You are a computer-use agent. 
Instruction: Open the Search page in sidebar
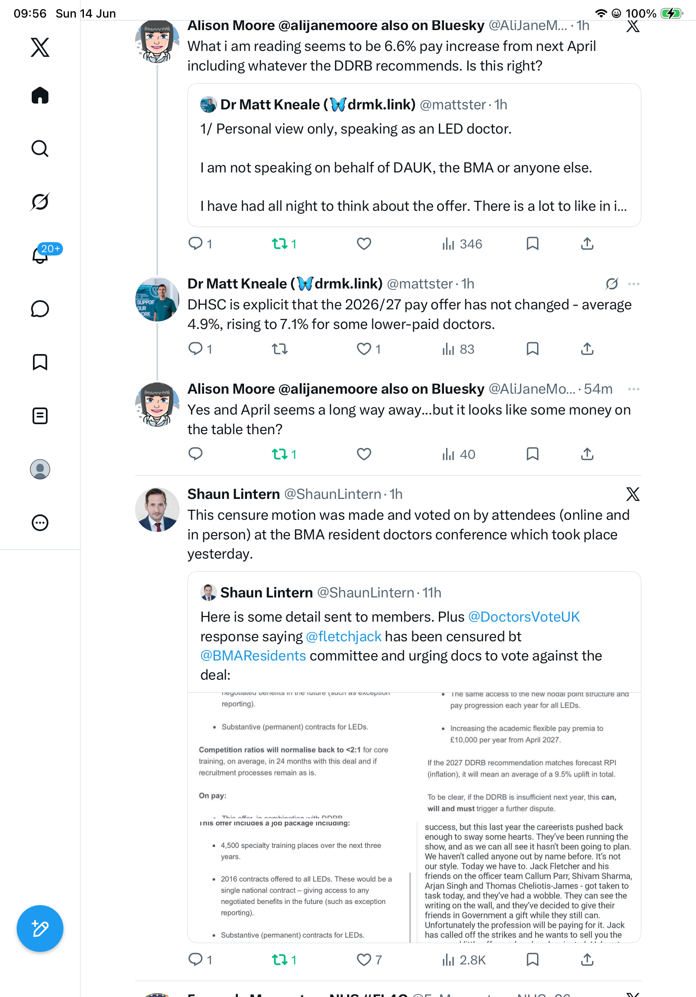pos(40,149)
